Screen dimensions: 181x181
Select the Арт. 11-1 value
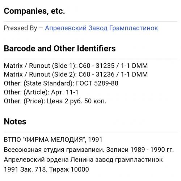click(65, 92)
